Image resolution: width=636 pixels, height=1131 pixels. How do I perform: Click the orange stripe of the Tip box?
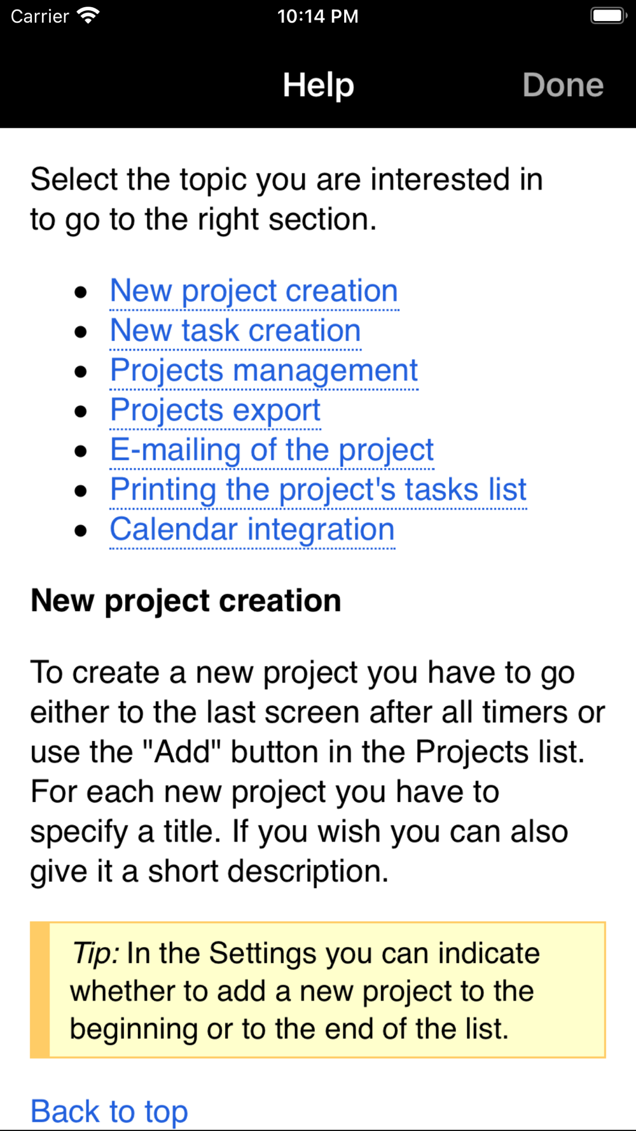tap(40, 990)
